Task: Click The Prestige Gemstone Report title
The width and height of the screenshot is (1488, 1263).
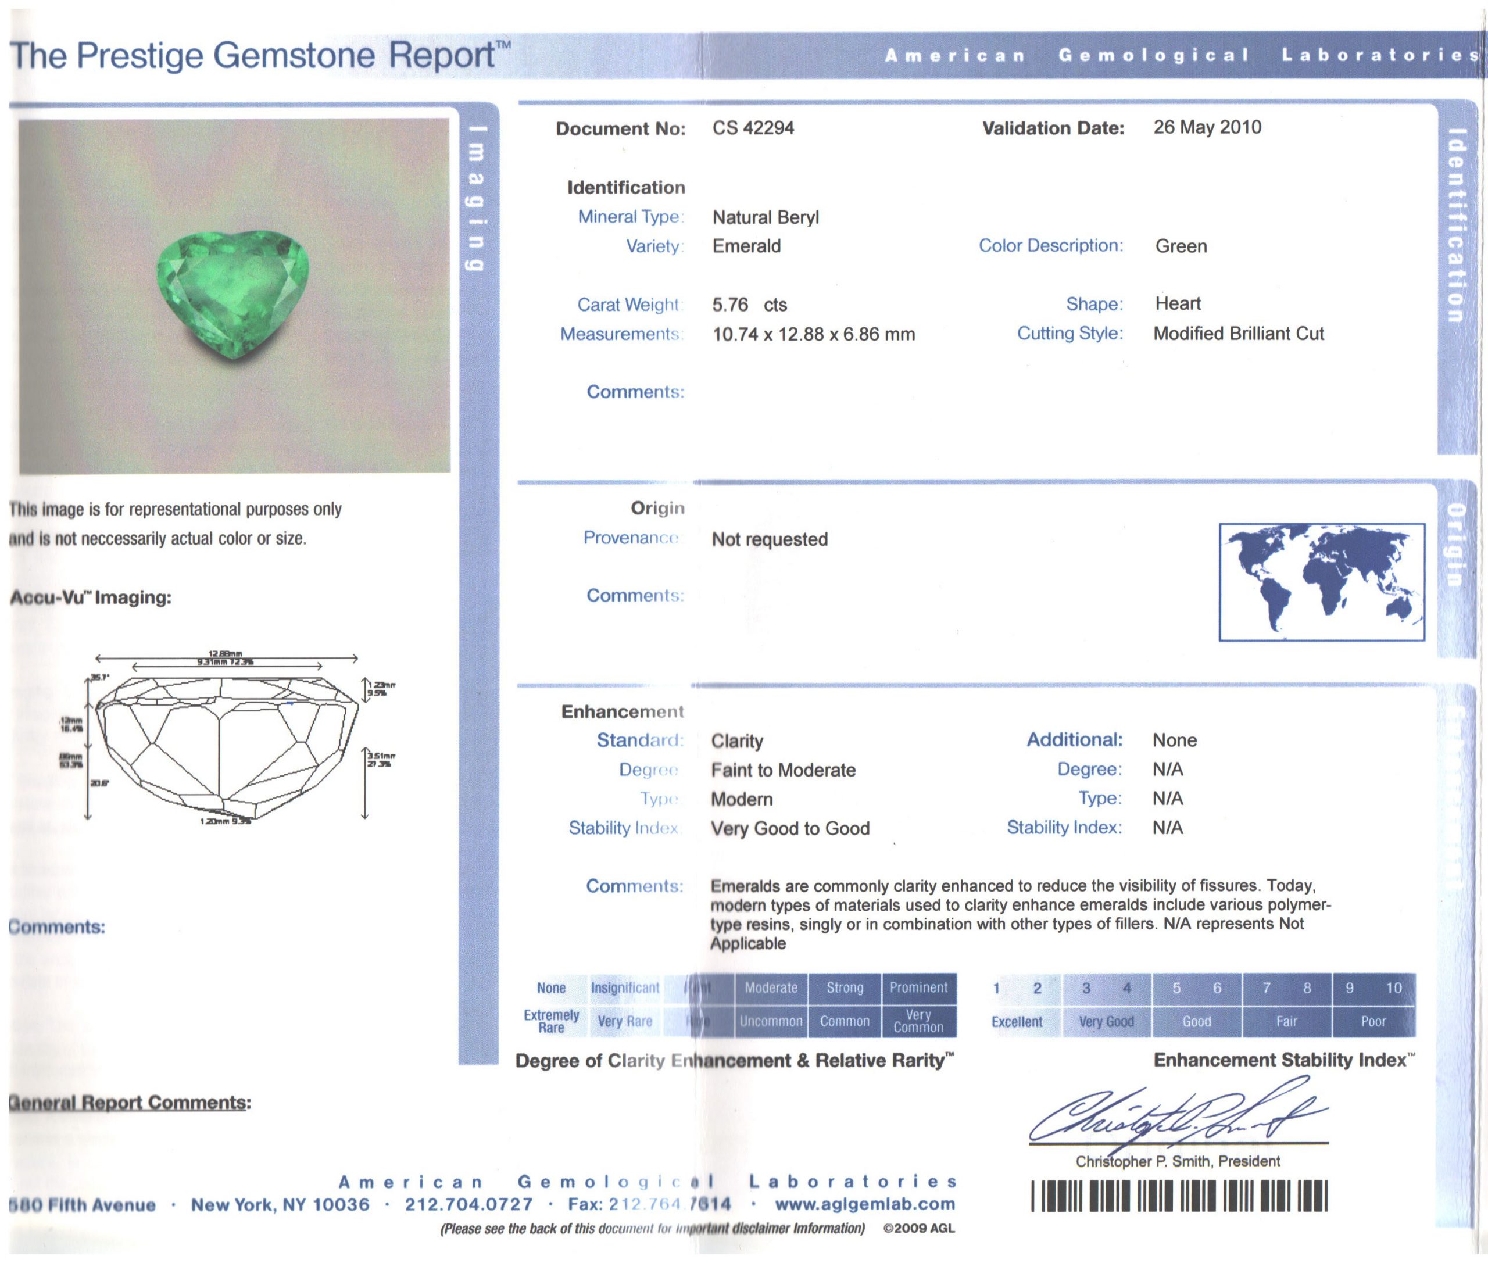Action: coord(260,55)
